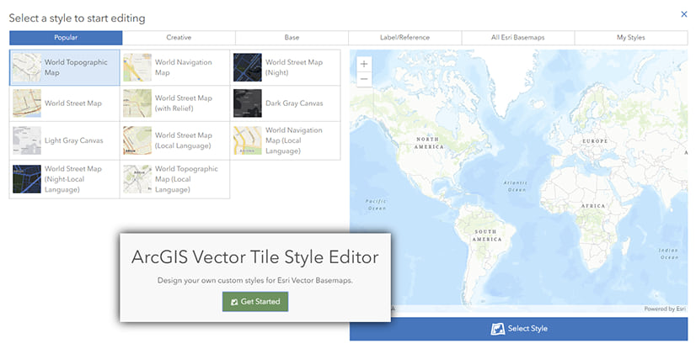
Task: Select World Topographic Map thumbnail
Action: [x=27, y=67]
